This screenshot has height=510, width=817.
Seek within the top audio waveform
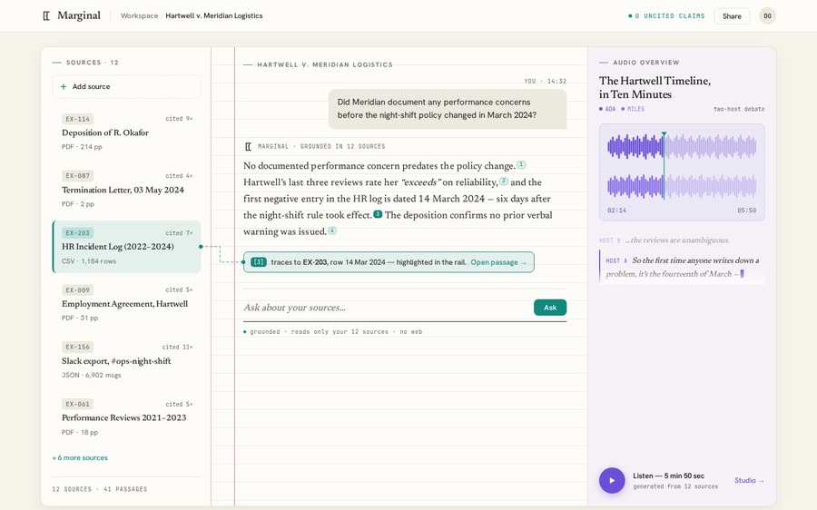coord(682,146)
